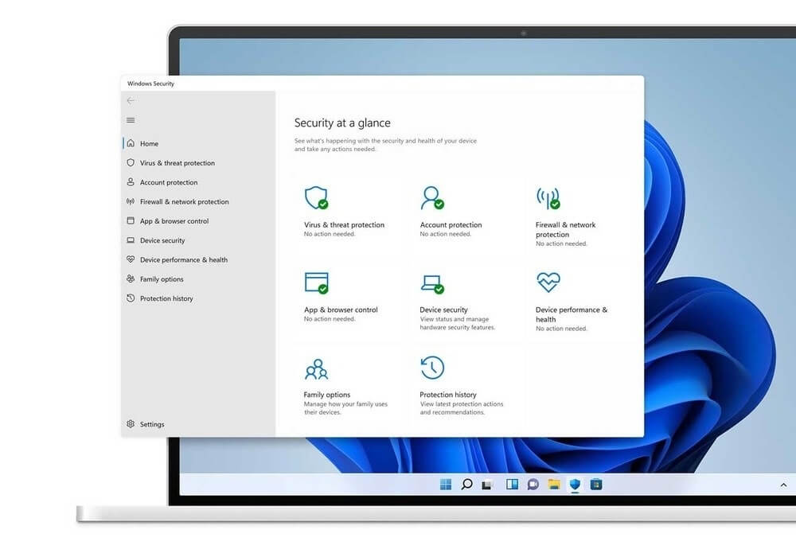The image size is (796, 557).
Task: Open Widgets from the taskbar
Action: 512,485
